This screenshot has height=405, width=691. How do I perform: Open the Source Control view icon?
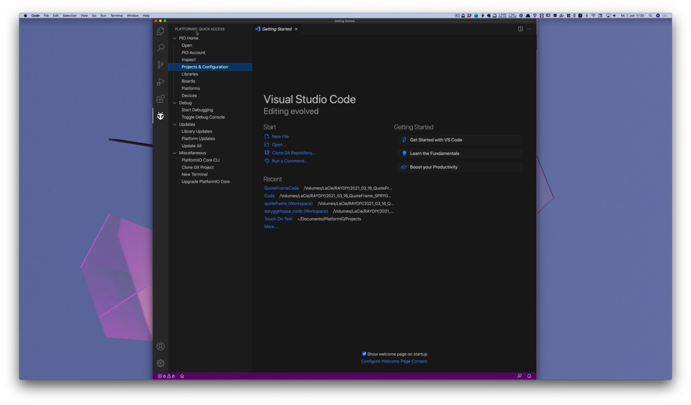pos(161,65)
